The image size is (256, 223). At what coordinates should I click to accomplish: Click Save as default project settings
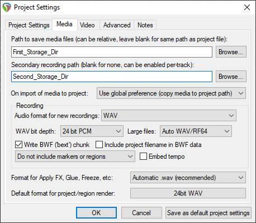pyautogui.click(x=208, y=213)
